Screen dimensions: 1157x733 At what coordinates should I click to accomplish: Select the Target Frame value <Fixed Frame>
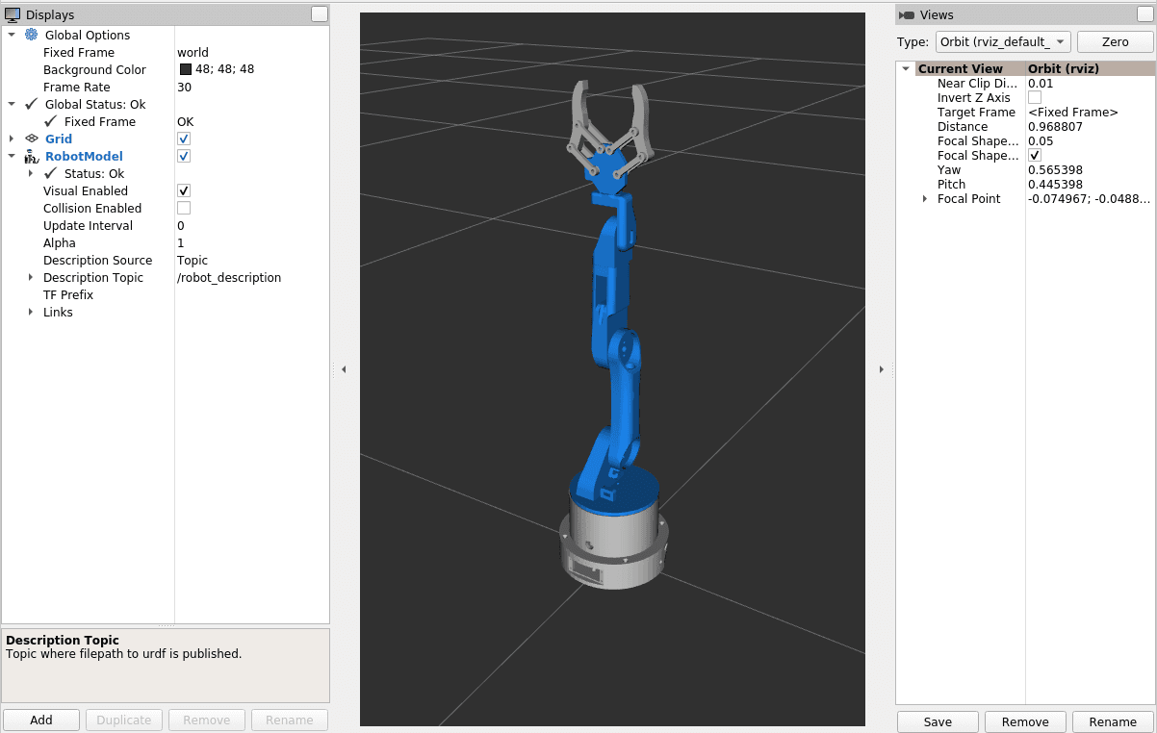(x=1073, y=113)
